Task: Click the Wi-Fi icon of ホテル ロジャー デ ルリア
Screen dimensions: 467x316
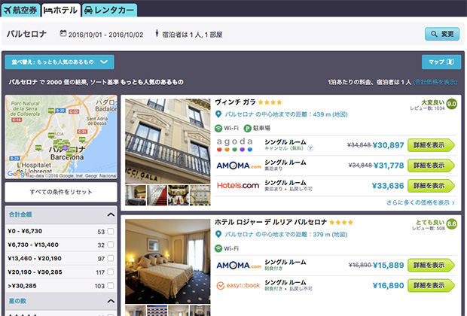Action: pos(218,248)
